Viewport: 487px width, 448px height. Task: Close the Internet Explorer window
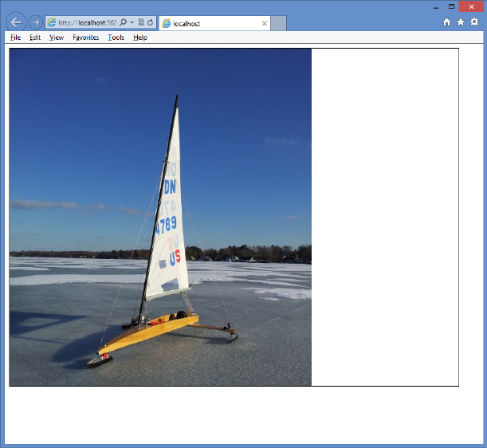pyautogui.click(x=471, y=6)
